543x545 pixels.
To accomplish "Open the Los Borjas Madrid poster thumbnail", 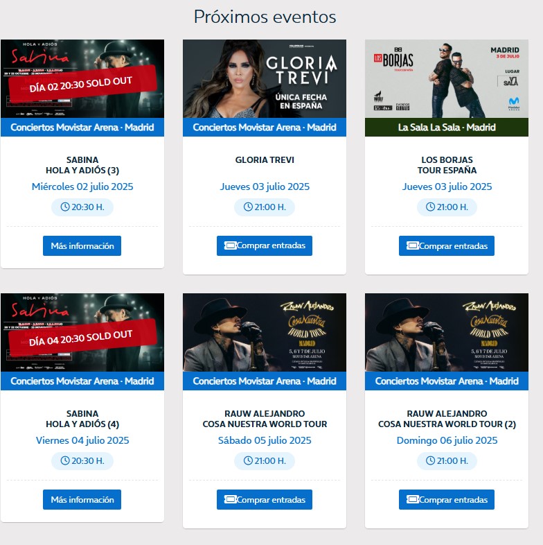I will point(447,78).
